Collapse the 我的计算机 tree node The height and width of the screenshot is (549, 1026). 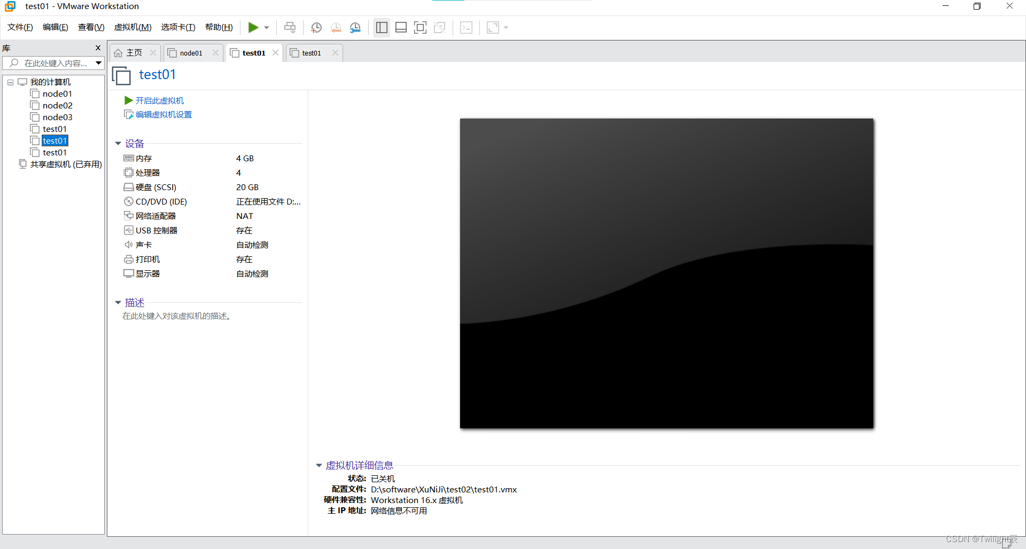[10, 82]
